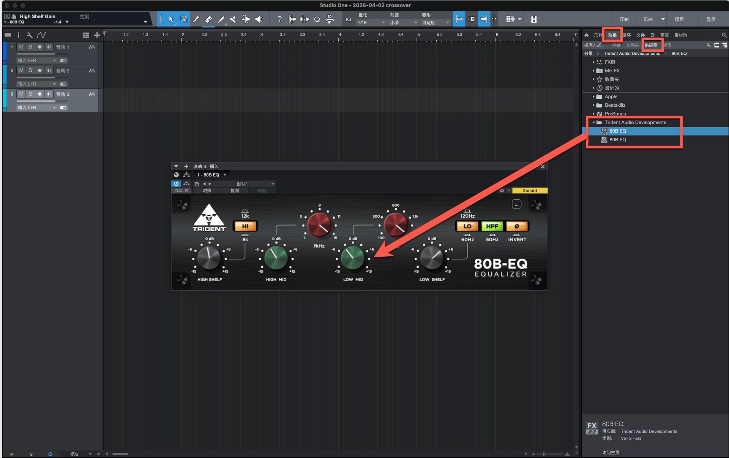Expand the Apple vendor folder

[x=593, y=97]
